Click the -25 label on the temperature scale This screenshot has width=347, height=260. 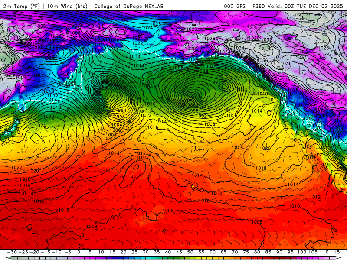coord(23,252)
